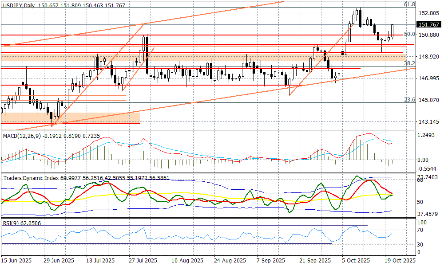Click the USDJPY,Daily chart title

pyautogui.click(x=19, y=4)
